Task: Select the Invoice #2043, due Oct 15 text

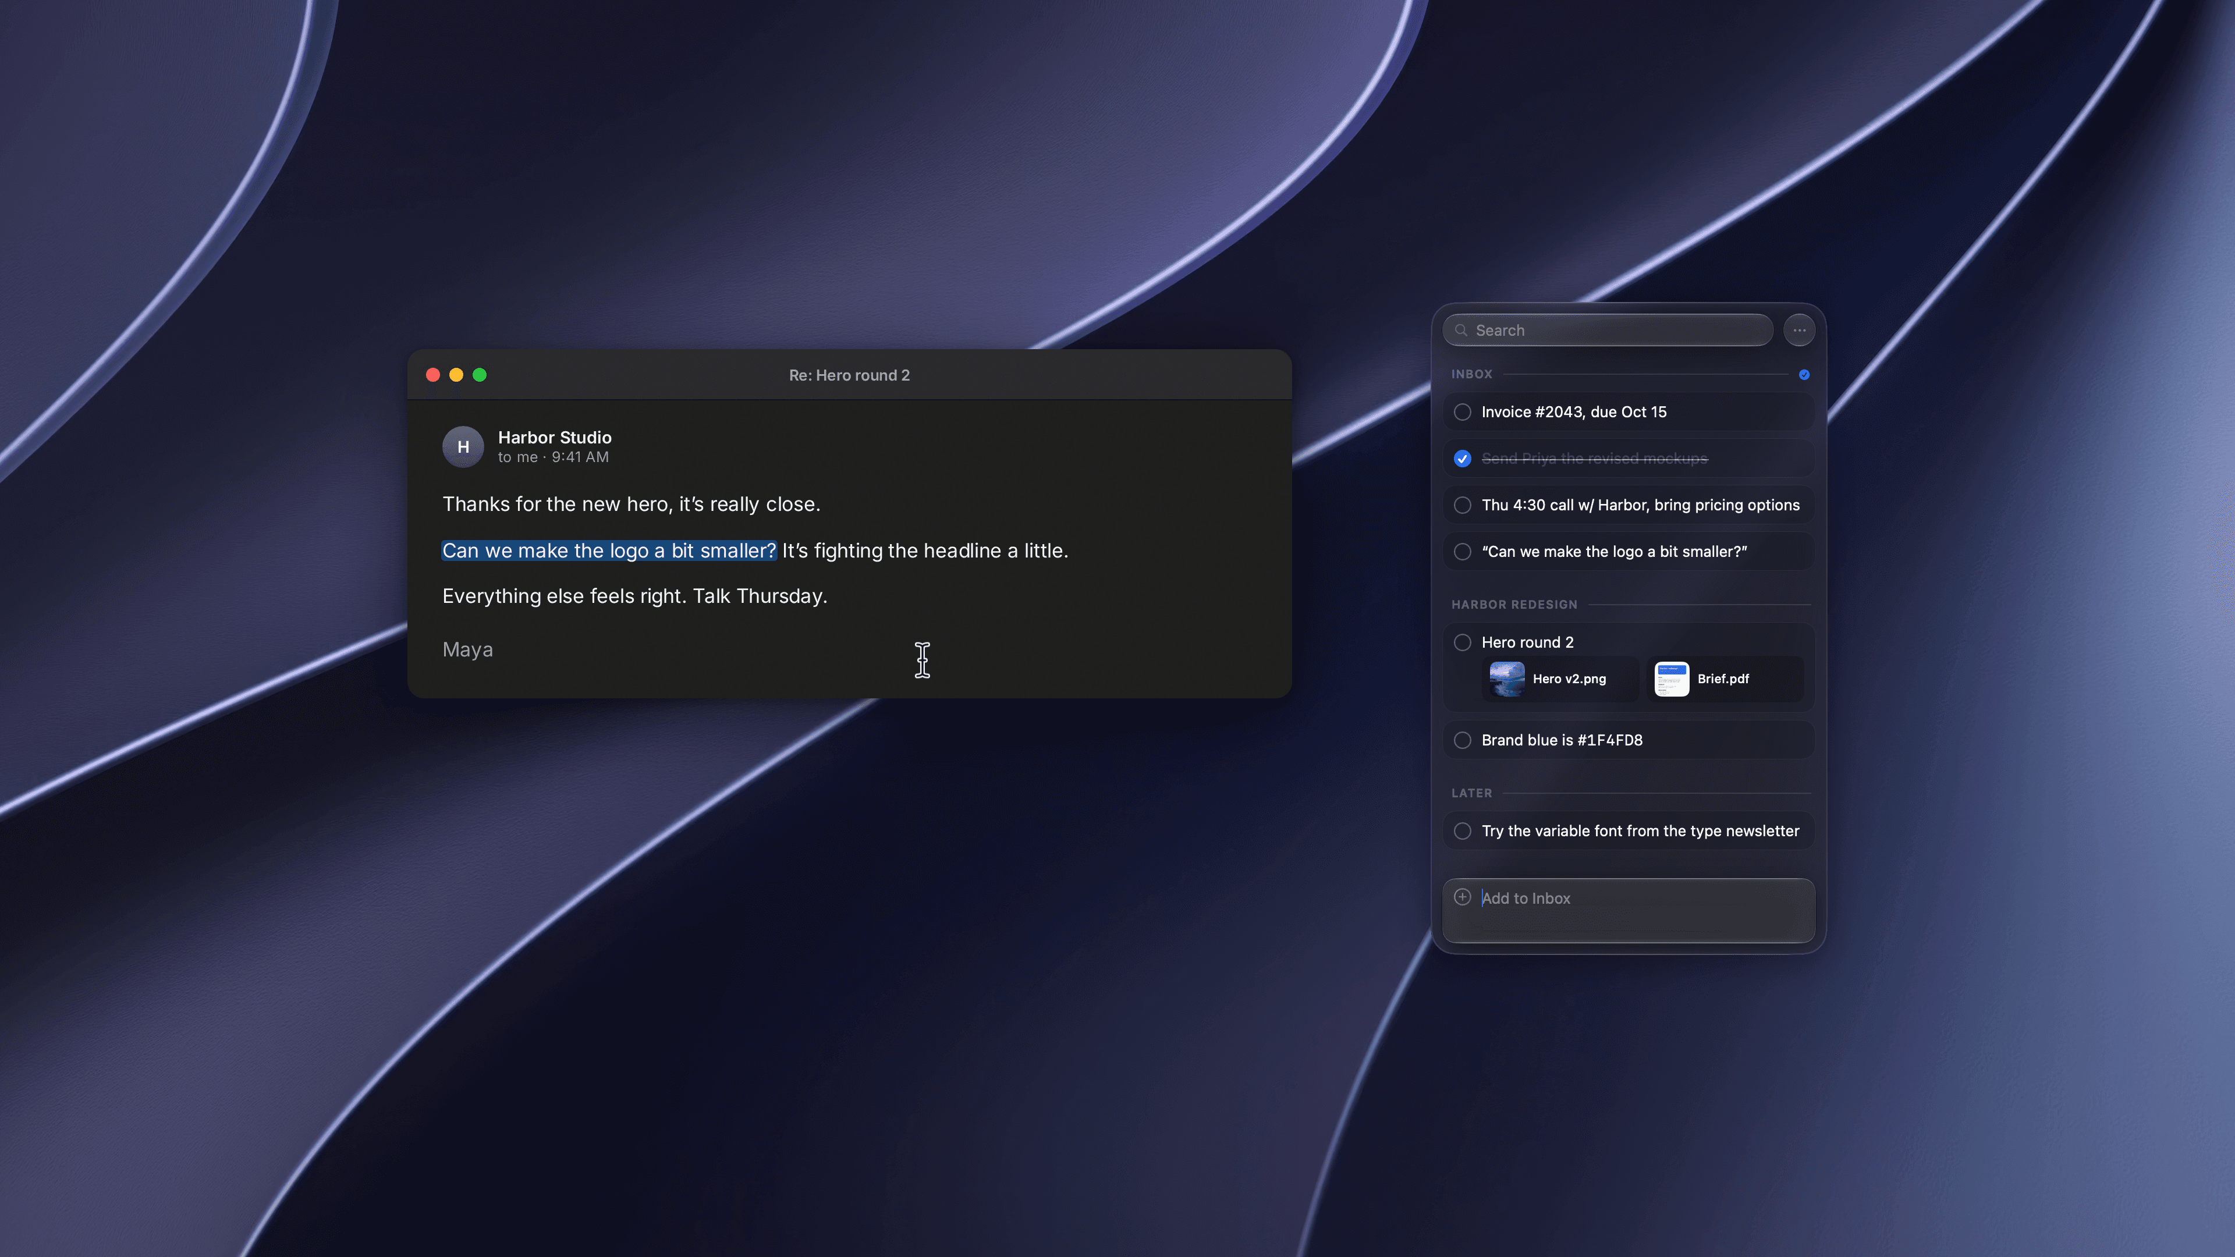Action: (x=1574, y=412)
